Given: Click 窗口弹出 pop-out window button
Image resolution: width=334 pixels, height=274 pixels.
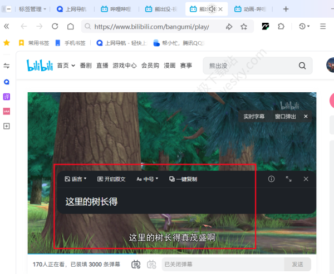Looking at the screenshot, I should pyautogui.click(x=285, y=117).
